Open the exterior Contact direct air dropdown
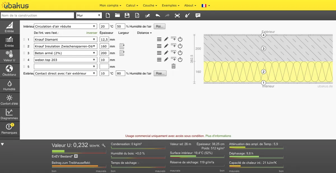 point(65,73)
